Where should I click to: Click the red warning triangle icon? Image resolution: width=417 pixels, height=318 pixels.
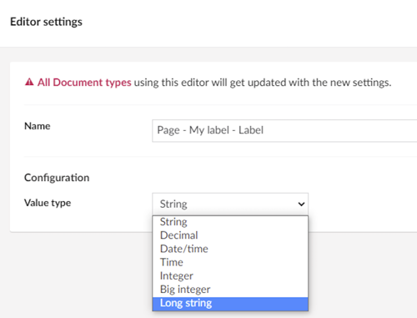coord(29,82)
